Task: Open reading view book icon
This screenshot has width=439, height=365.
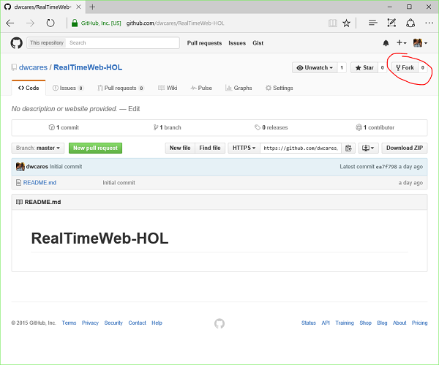Action: click(333, 23)
